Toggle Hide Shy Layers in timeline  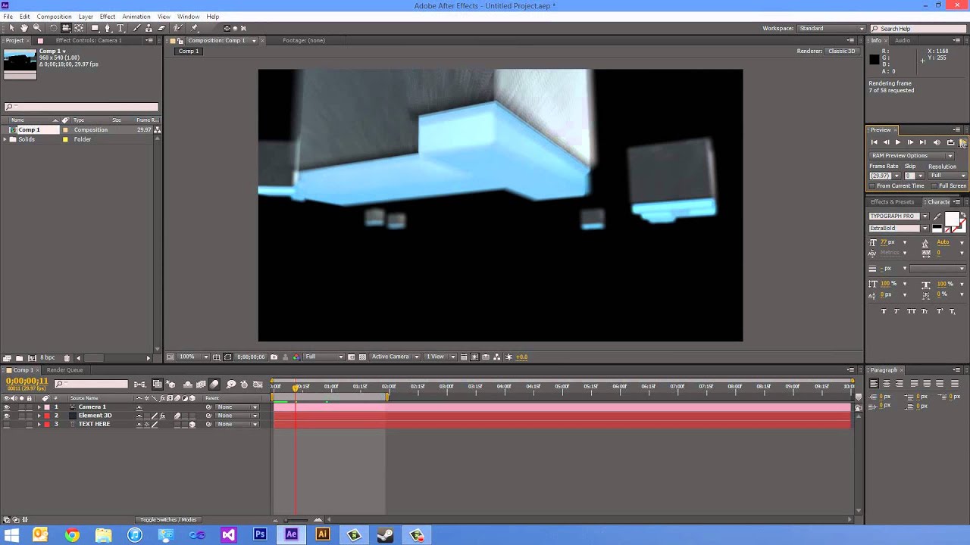click(x=187, y=385)
